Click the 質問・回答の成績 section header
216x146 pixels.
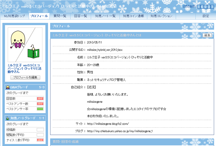132,142
